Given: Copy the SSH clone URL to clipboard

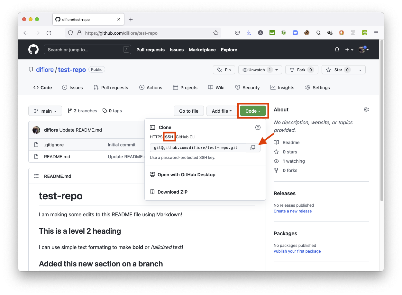Looking at the screenshot, I should click(253, 148).
